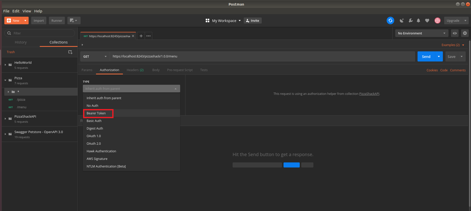The image size is (471, 211).
Task: Click the Send button
Action: (x=426, y=56)
